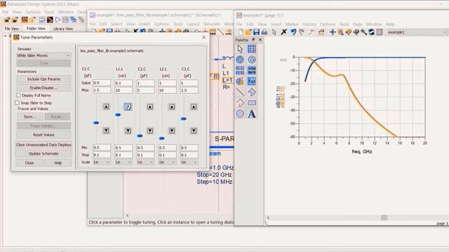Screen dimensions: 449x252
Task: Select the Antenna plot palette icon
Action: pos(240,81)
